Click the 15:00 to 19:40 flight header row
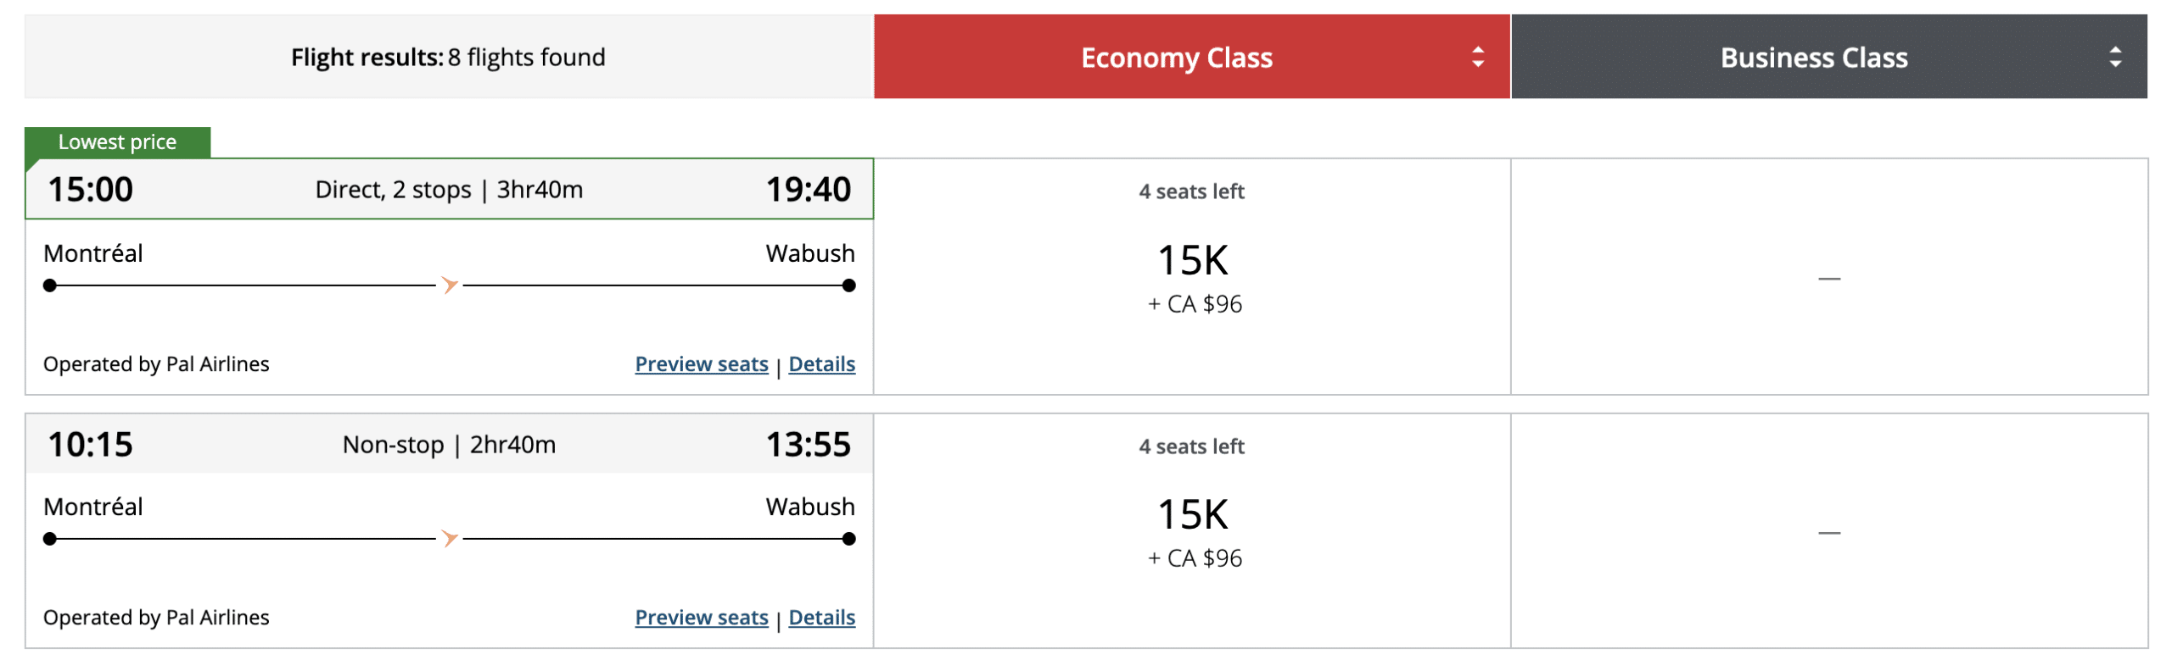Screen dimensions: 2172x660 [x=449, y=189]
